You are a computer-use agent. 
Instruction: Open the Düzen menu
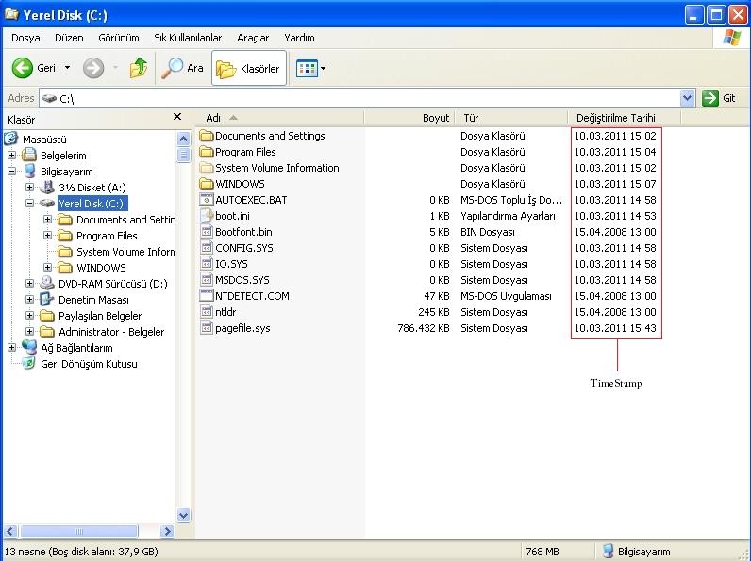pos(69,38)
